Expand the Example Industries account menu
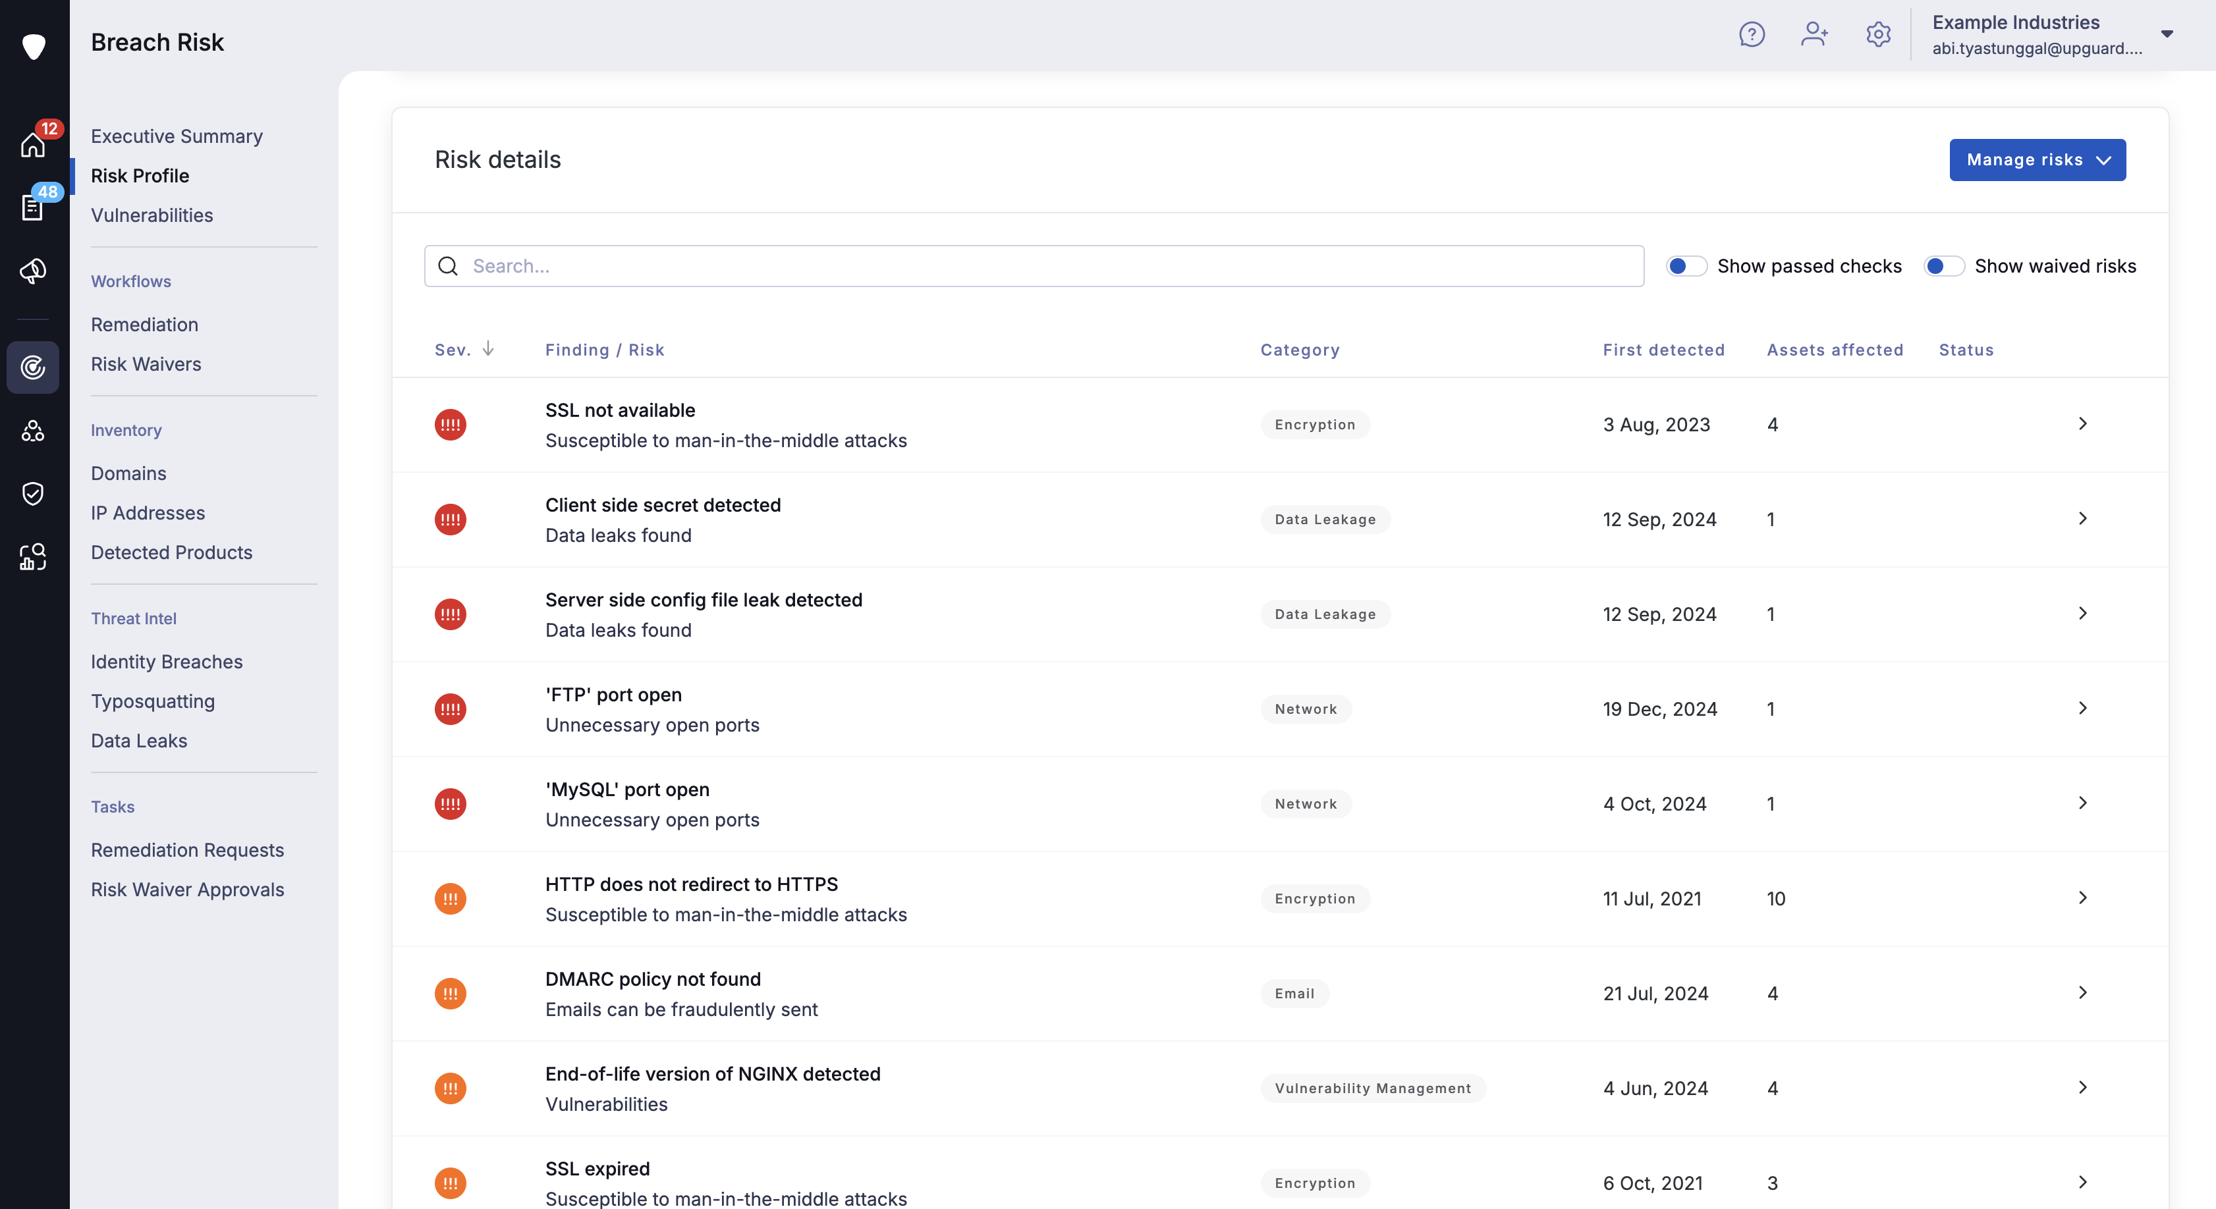 (2167, 34)
